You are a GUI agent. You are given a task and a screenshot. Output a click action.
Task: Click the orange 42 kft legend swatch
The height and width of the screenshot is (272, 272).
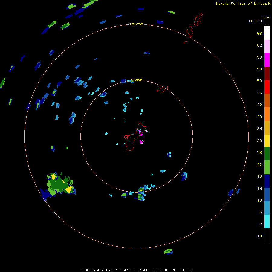267,114
